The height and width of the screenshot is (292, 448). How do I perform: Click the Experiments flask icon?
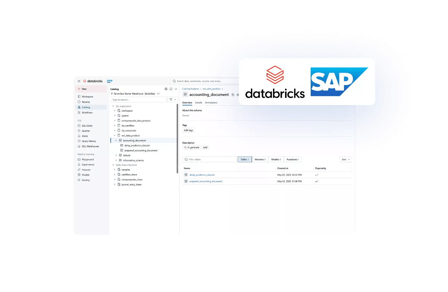(x=79, y=164)
